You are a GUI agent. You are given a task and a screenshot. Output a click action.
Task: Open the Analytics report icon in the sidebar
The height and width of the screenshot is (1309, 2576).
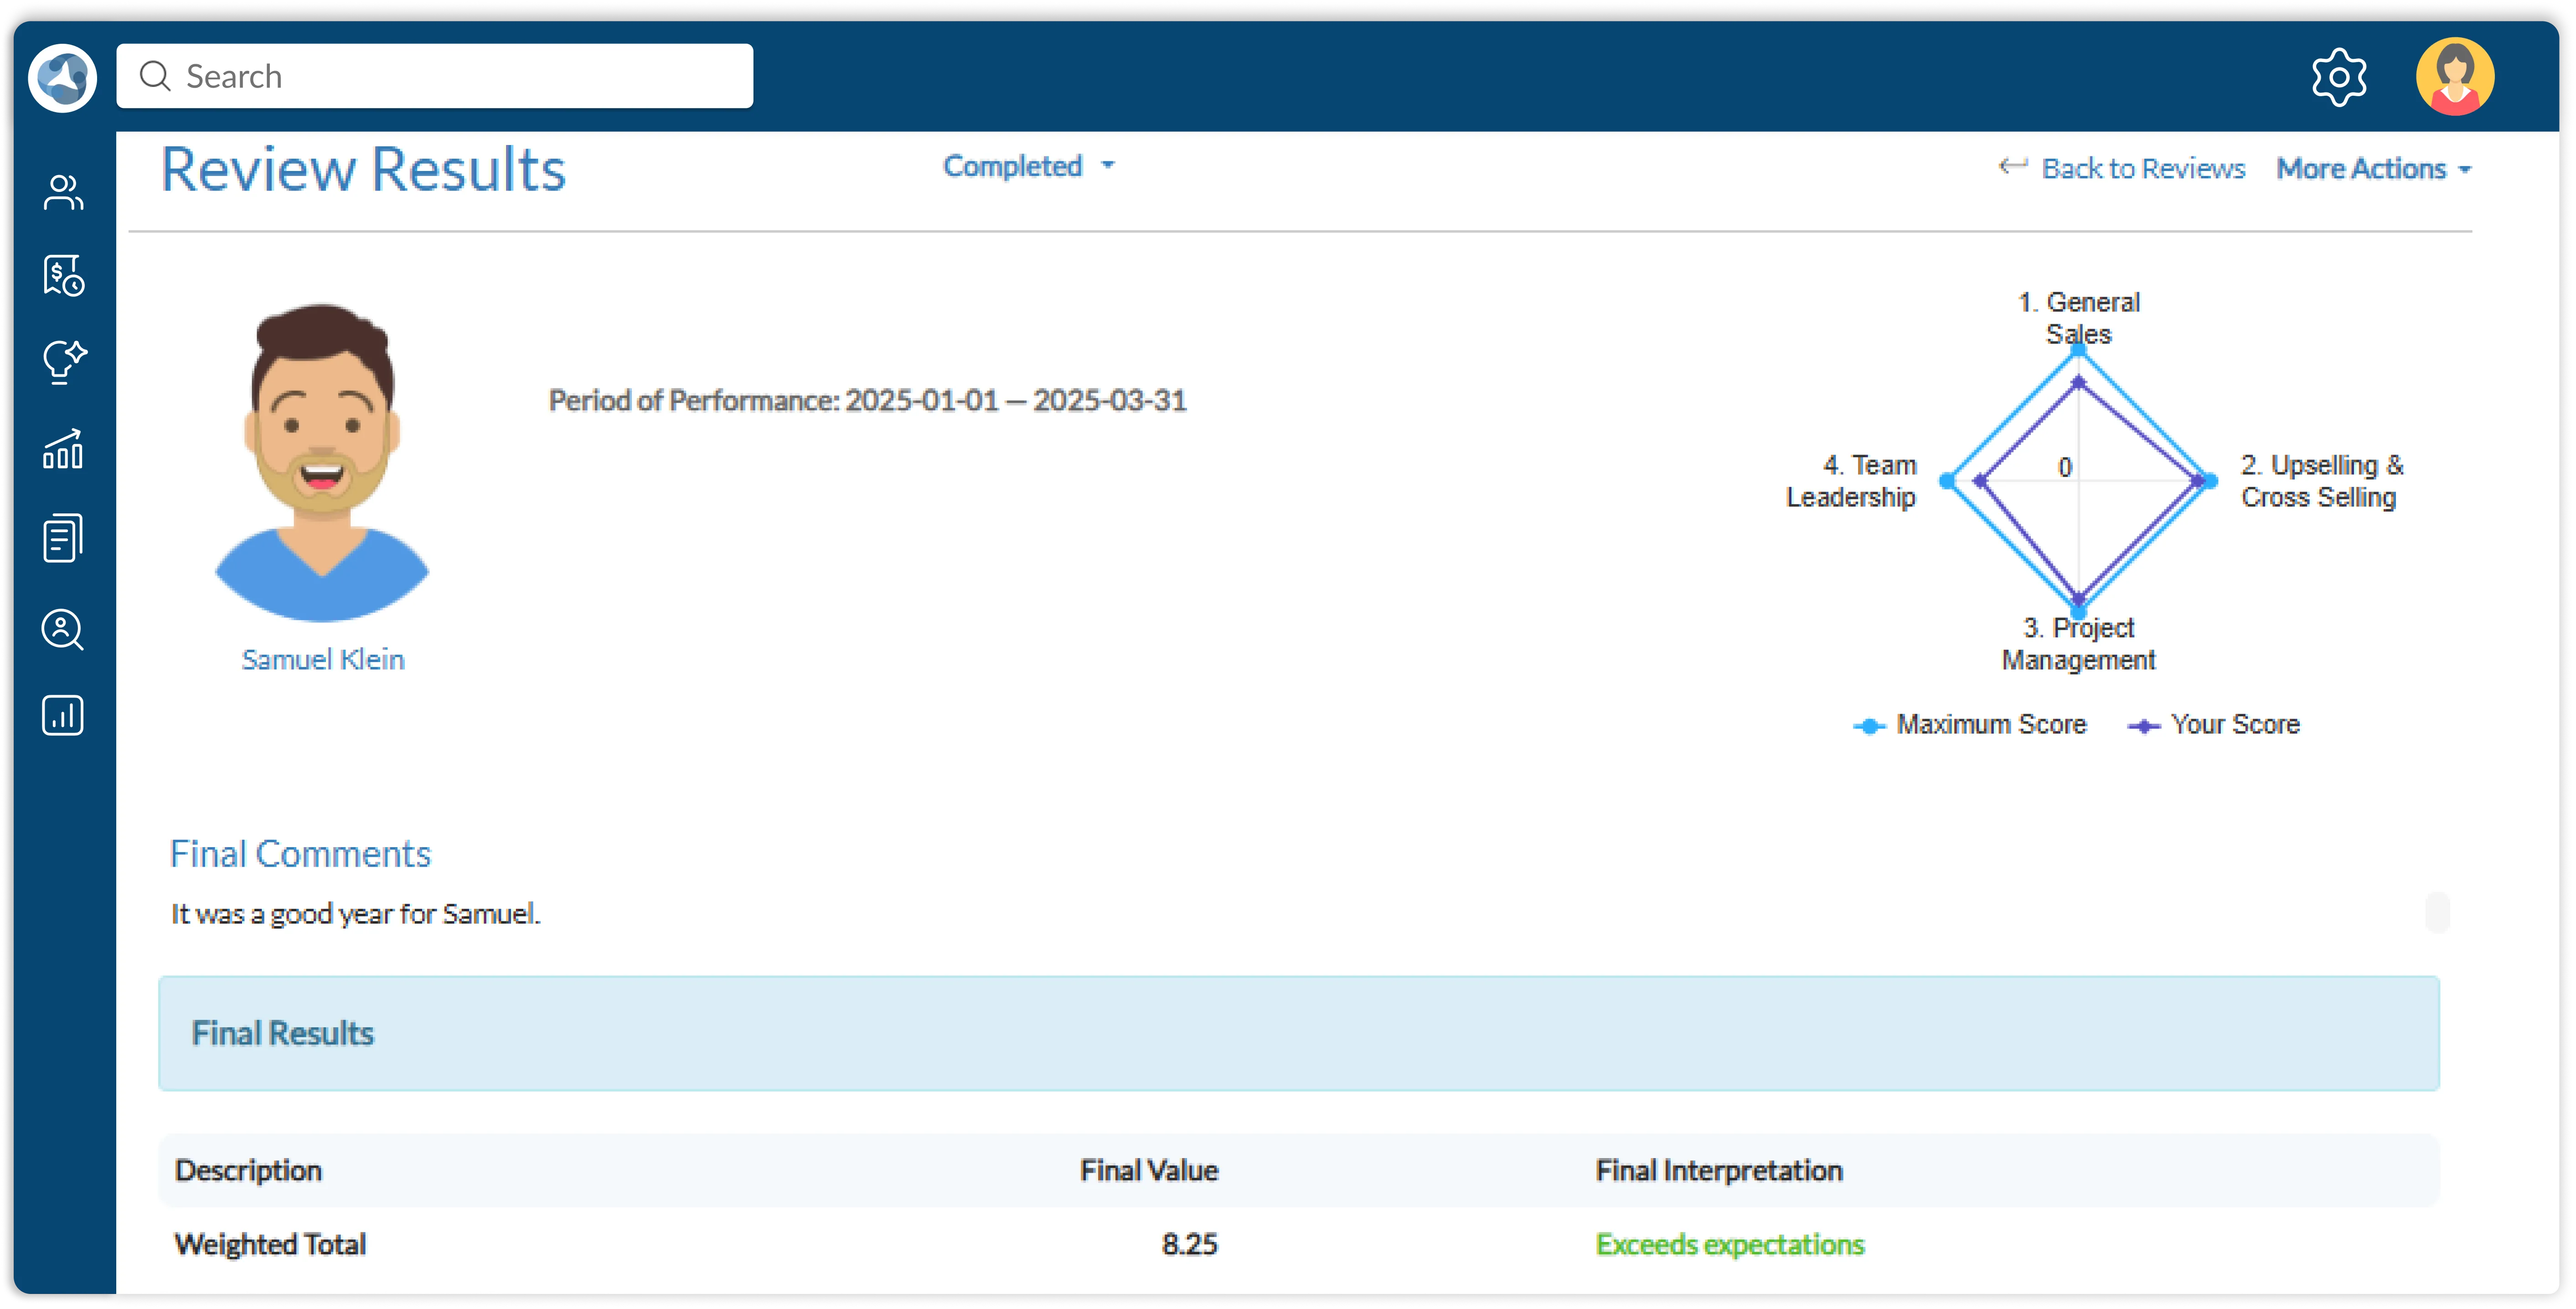click(62, 715)
